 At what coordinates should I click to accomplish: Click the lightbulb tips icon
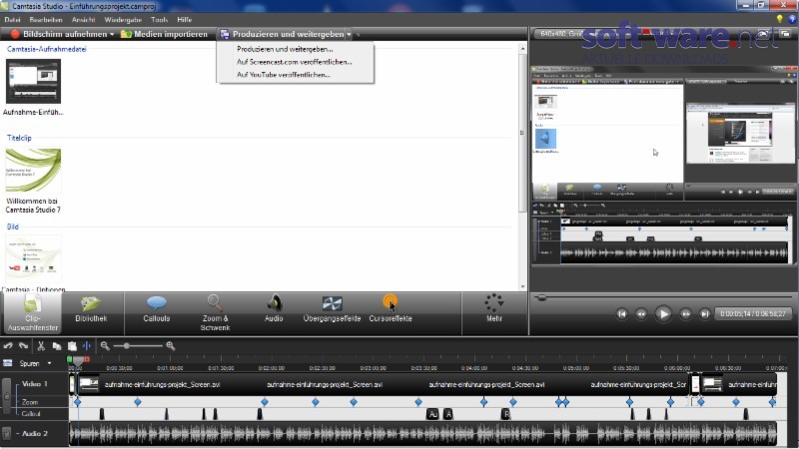[779, 19]
